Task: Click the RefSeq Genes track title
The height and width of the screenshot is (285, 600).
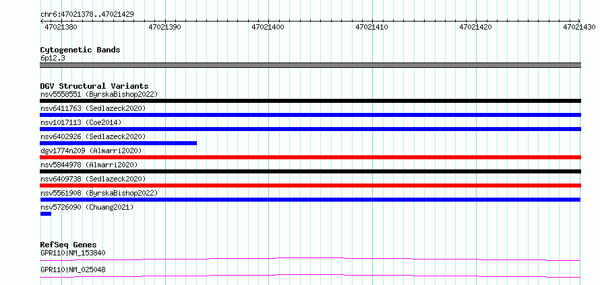Action: pos(69,245)
